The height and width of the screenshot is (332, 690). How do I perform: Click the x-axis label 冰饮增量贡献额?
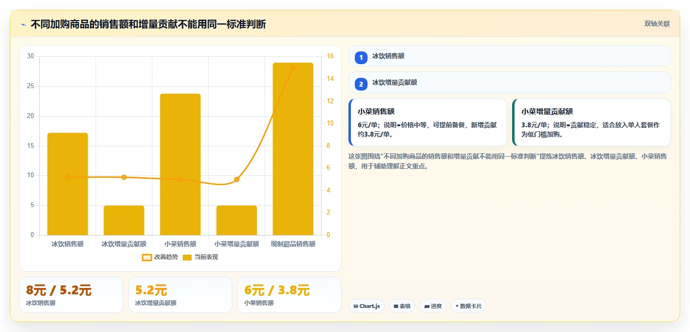pos(124,244)
